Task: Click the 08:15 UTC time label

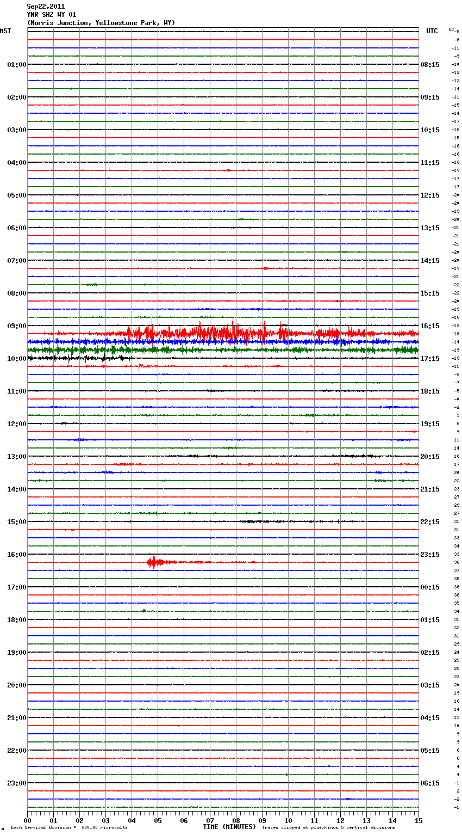Action: click(430, 65)
